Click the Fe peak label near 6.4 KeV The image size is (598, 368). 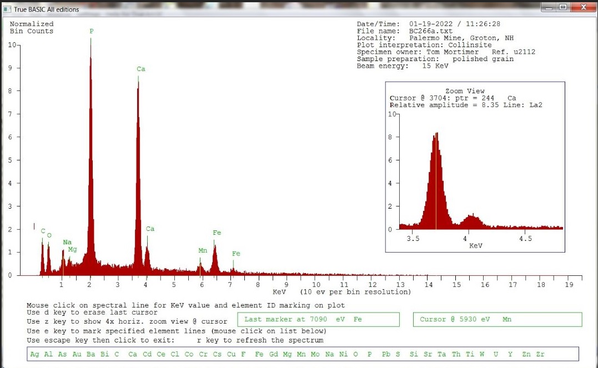217,233
